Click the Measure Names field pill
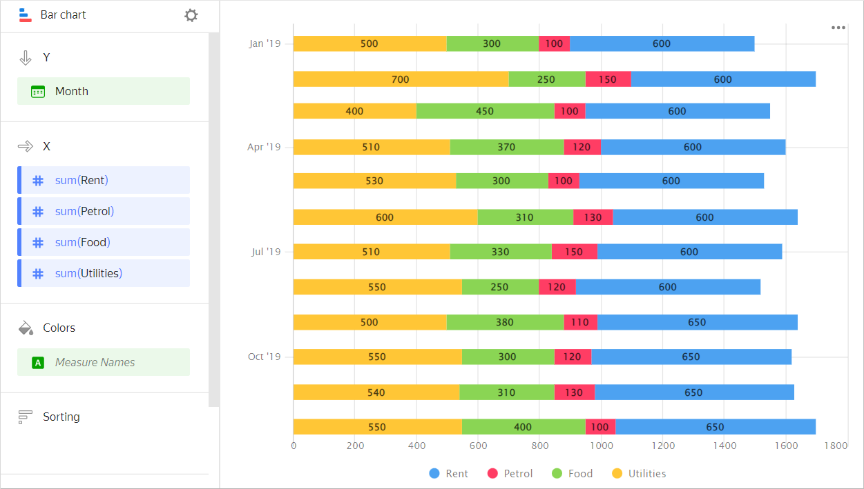 104,361
